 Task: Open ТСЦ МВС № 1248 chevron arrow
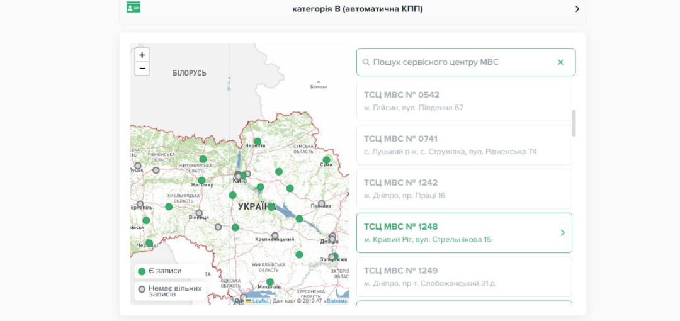tap(562, 233)
